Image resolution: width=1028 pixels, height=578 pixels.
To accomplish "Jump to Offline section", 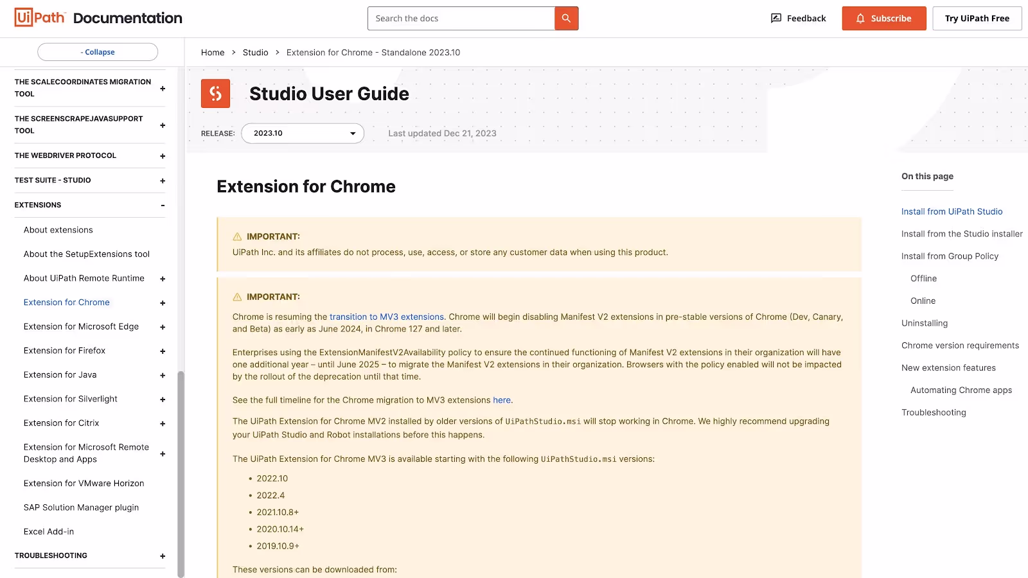I will (923, 279).
